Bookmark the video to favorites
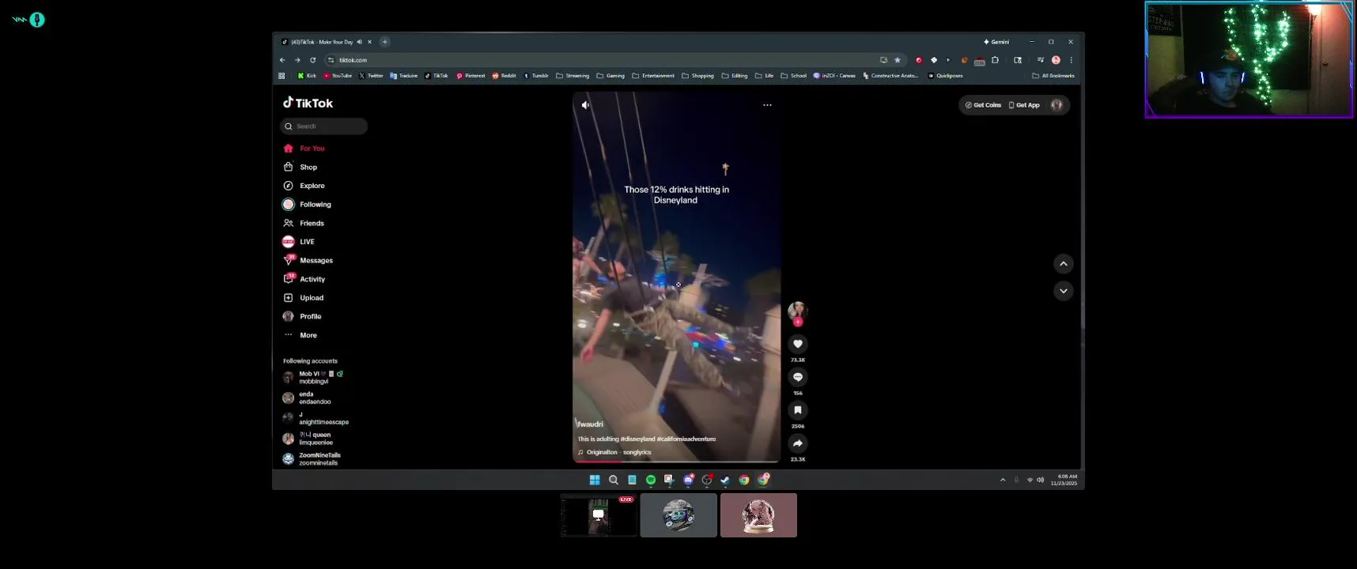Viewport: 1357px width, 569px height. click(x=798, y=410)
